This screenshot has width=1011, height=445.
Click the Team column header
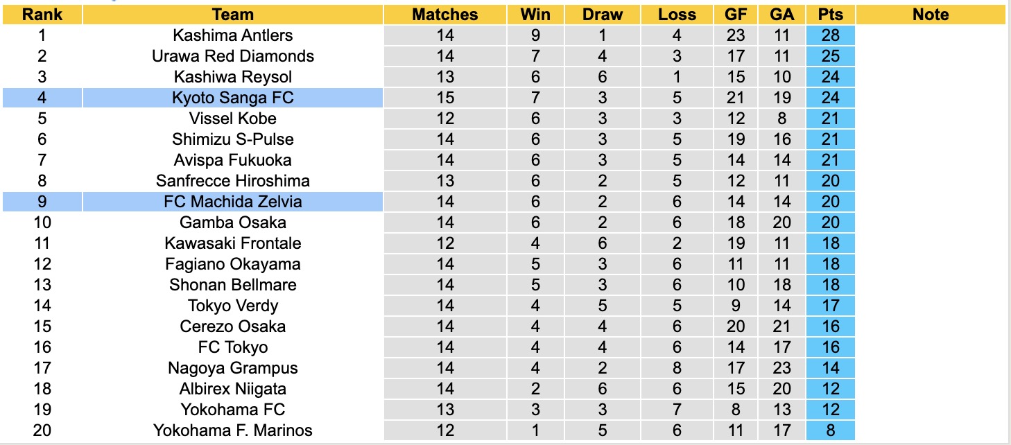click(233, 15)
